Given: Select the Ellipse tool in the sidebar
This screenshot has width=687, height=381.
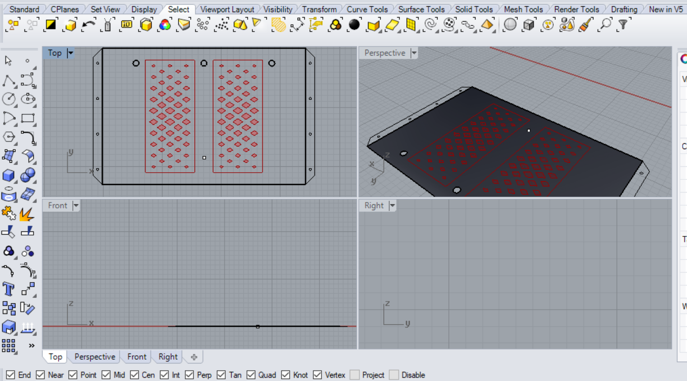Looking at the screenshot, I should (28, 99).
